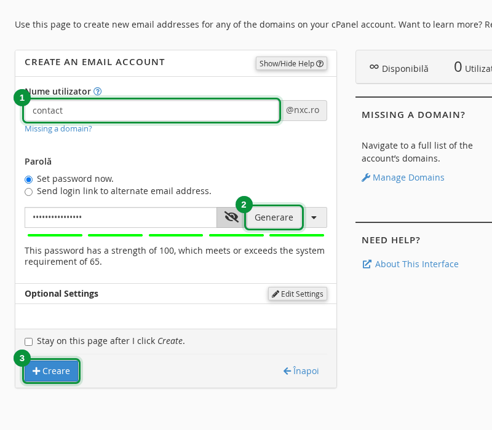This screenshot has width=492, height=430.
Task: Check Stay on this page after Create
Action: pos(28,342)
